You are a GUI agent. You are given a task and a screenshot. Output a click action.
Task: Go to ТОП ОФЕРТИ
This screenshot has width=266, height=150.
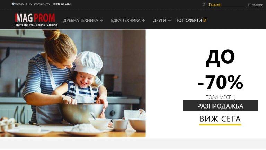tap(189, 20)
